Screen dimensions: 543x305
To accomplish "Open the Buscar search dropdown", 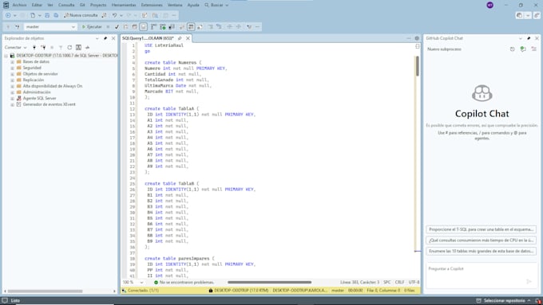I will [216, 6].
